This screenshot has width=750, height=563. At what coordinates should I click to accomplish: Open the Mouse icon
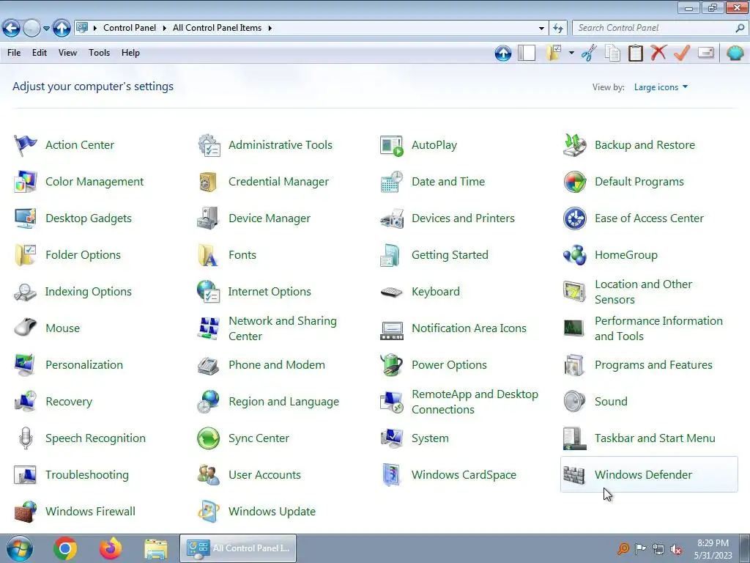[x=26, y=328]
